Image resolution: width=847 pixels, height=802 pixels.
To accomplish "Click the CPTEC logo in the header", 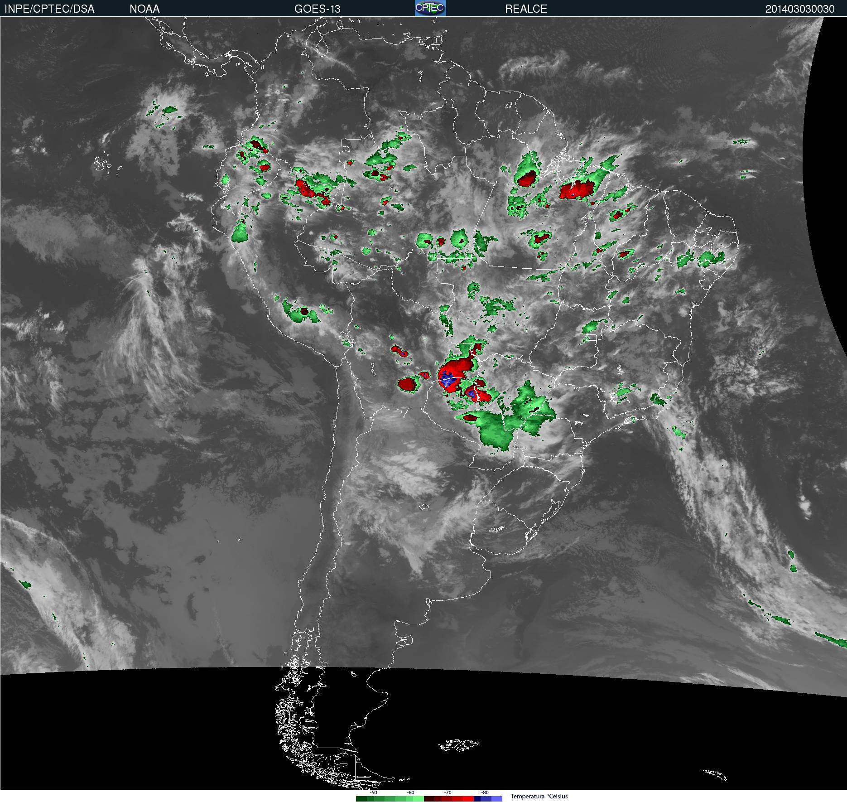I will (430, 8).
